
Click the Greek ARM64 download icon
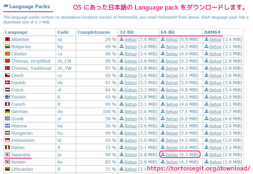pyautogui.click(x=206, y=118)
